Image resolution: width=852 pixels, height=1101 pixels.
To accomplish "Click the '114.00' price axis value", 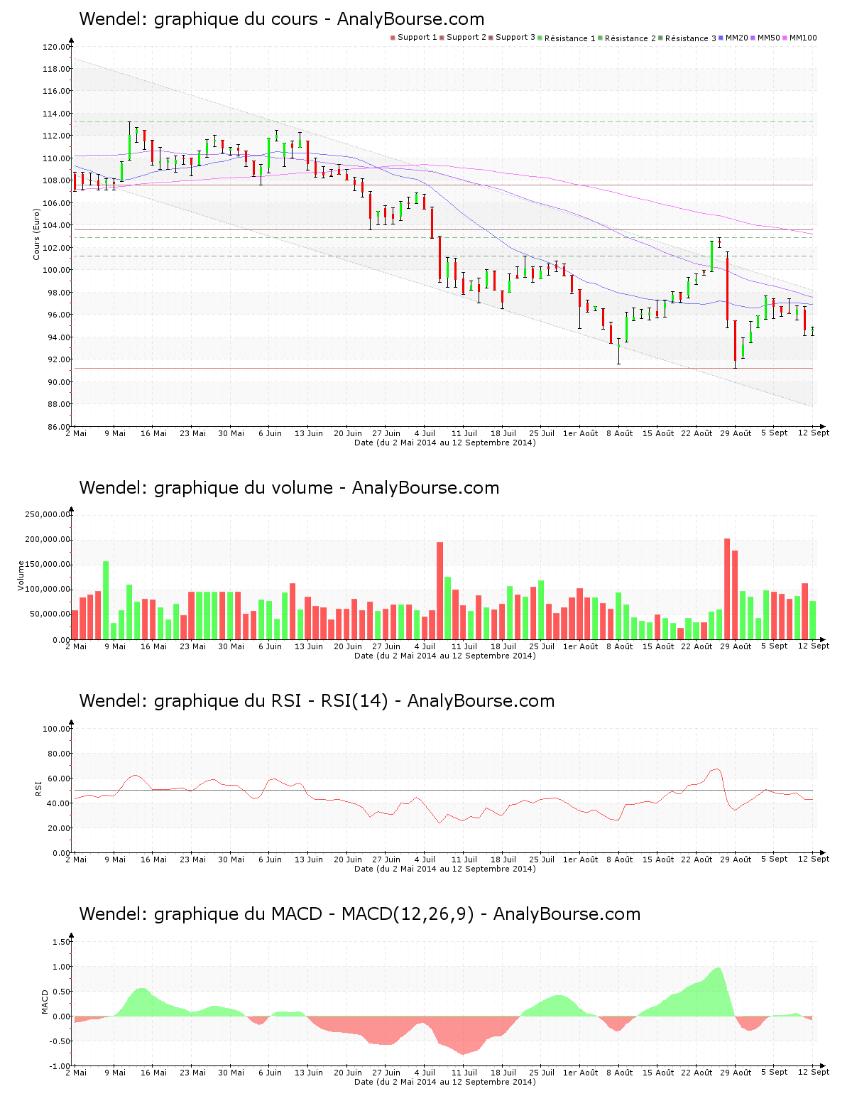I will tap(56, 114).
